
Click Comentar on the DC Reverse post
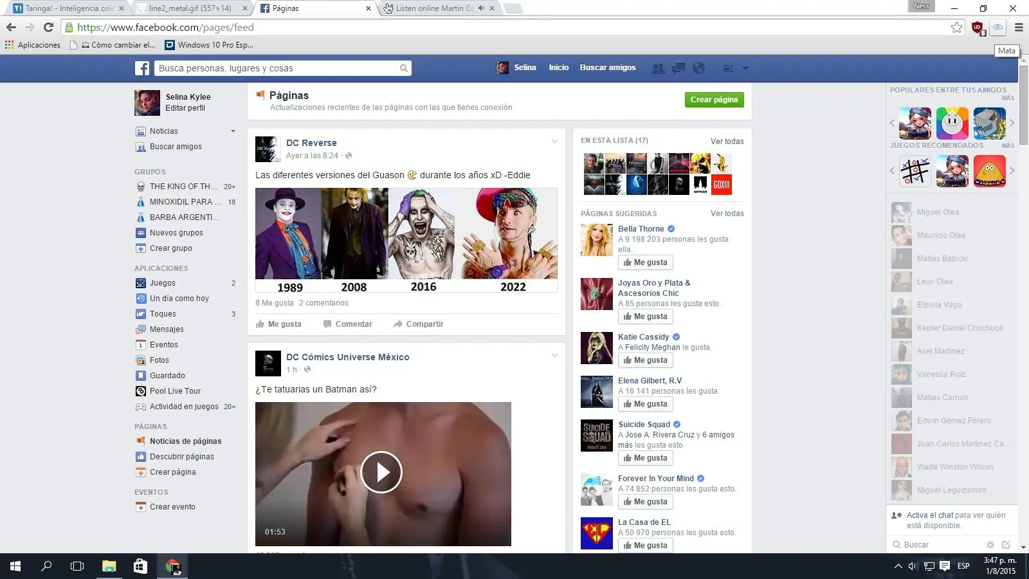point(347,324)
